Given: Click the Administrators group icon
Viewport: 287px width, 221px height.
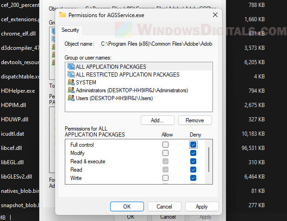Looking at the screenshot, I should 71,90.
